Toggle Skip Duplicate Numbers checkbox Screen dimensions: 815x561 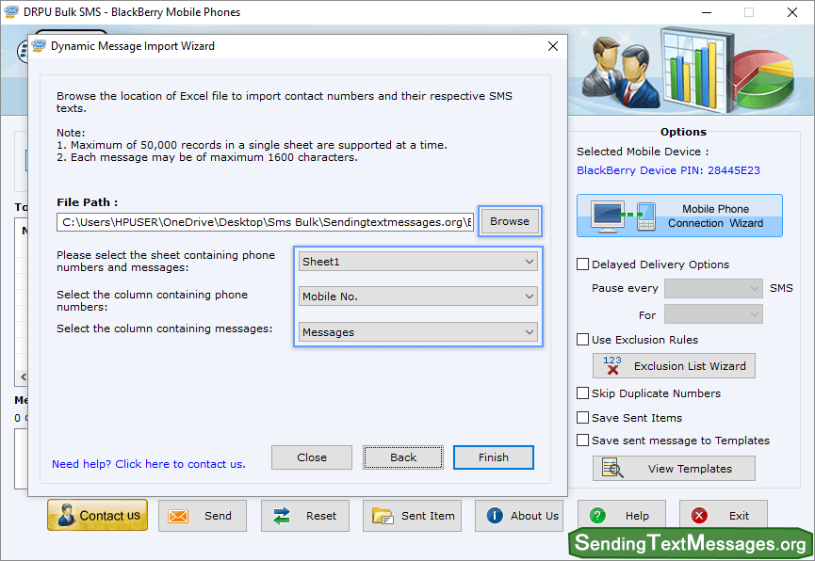pyautogui.click(x=582, y=393)
